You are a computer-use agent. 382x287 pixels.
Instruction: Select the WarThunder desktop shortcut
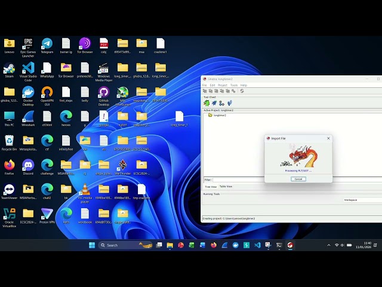click(122, 167)
